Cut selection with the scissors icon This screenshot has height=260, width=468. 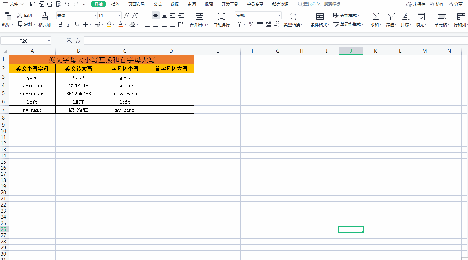click(x=19, y=16)
